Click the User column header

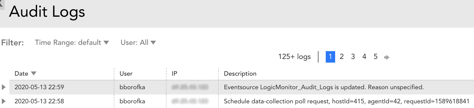(x=126, y=74)
